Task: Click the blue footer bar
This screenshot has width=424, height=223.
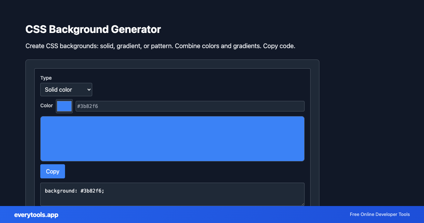Action: (212, 215)
